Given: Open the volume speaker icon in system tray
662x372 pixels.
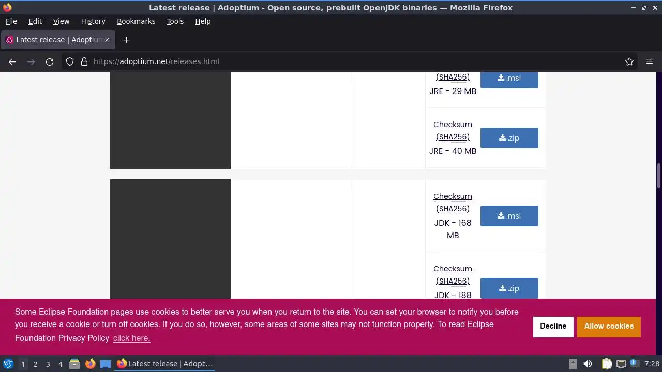Looking at the screenshot, I should pyautogui.click(x=588, y=364).
